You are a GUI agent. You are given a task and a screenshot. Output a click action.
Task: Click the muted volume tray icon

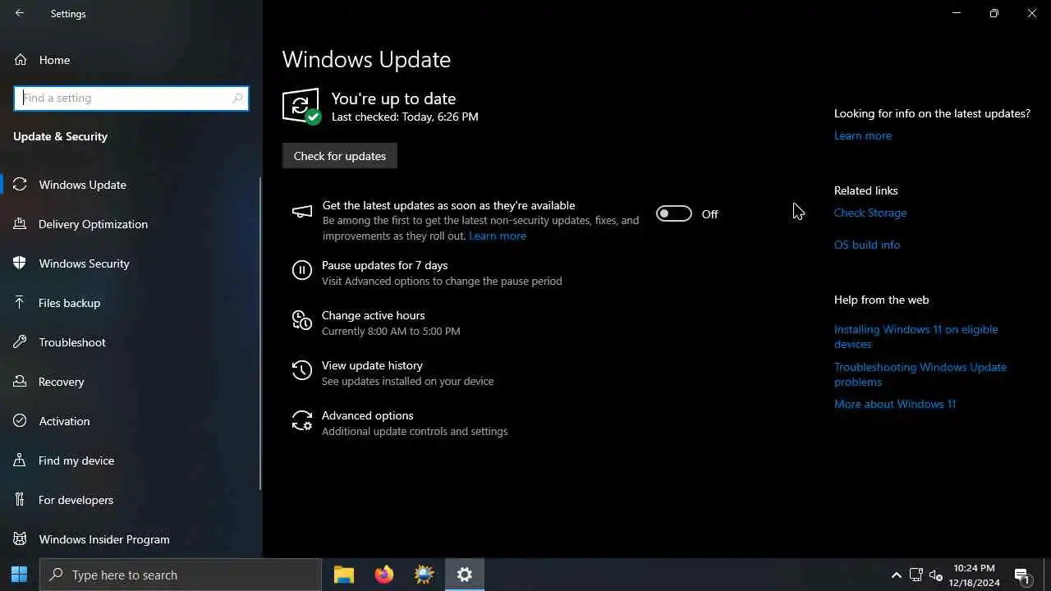[x=936, y=575]
